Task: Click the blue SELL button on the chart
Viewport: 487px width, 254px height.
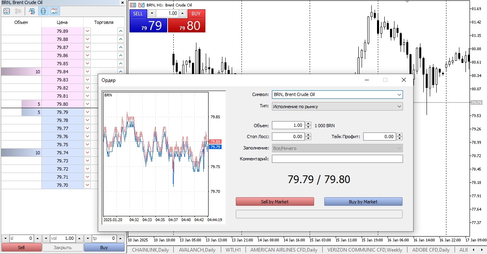Action: (148, 21)
